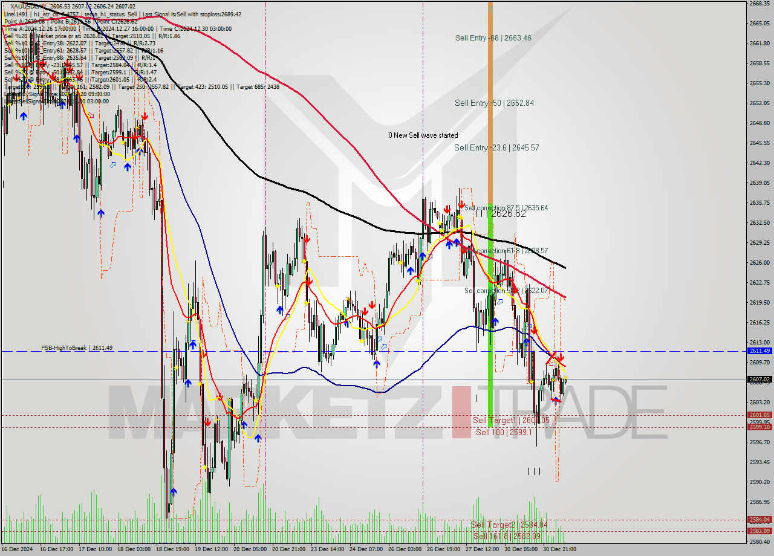
Task: Click the 2629.25 price axis value
Action: coord(759,242)
